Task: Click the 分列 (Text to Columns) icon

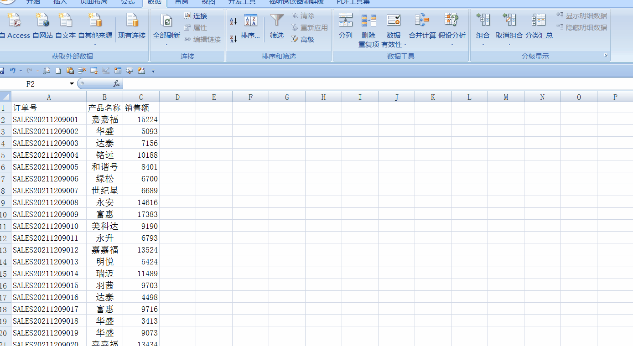Action: pyautogui.click(x=346, y=21)
